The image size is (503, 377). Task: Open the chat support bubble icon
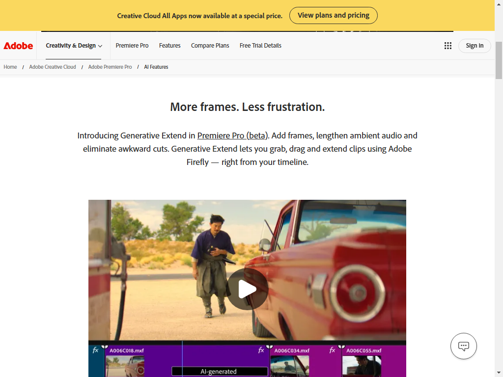[x=464, y=346]
